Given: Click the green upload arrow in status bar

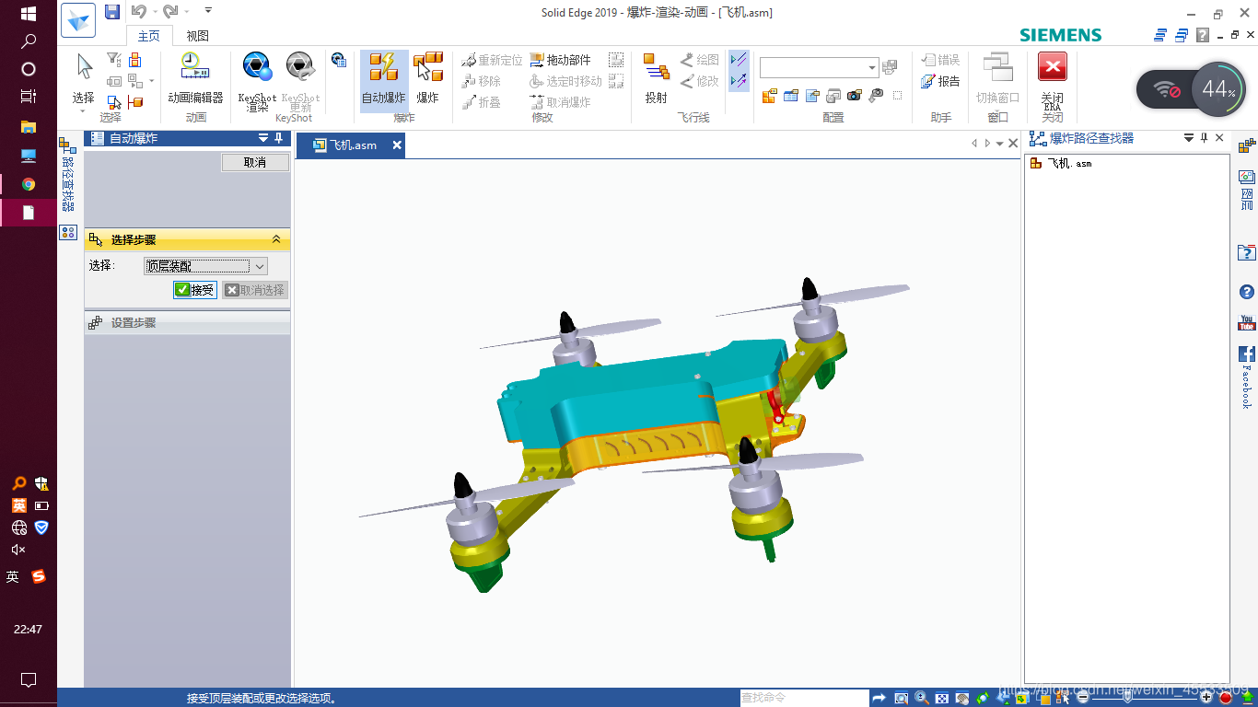Looking at the screenshot, I should pos(1248,698).
